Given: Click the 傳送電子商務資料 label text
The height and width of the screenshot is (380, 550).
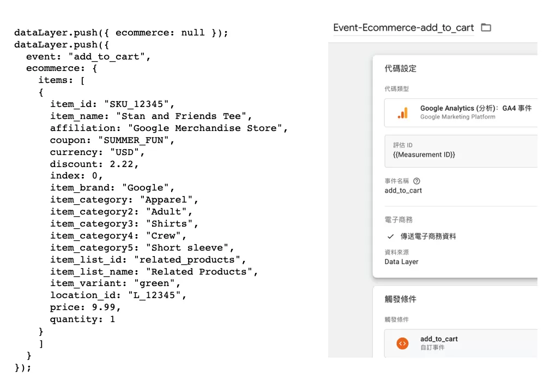Looking at the screenshot, I should pos(428,236).
